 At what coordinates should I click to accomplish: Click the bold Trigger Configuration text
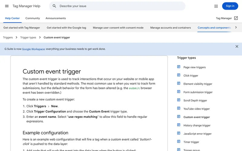pyautogui.click(x=50, y=111)
